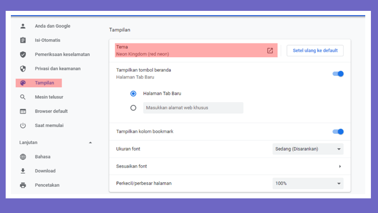Click the Browser default window icon
Image resolution: width=378 pixels, height=213 pixels.
(23, 111)
